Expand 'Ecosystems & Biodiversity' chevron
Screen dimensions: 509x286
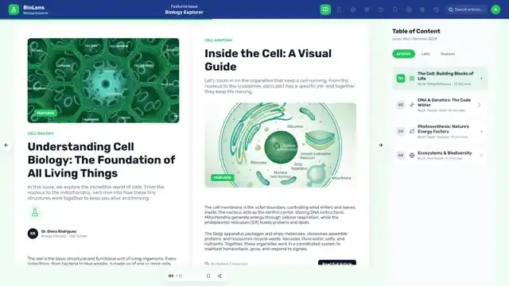click(x=481, y=156)
